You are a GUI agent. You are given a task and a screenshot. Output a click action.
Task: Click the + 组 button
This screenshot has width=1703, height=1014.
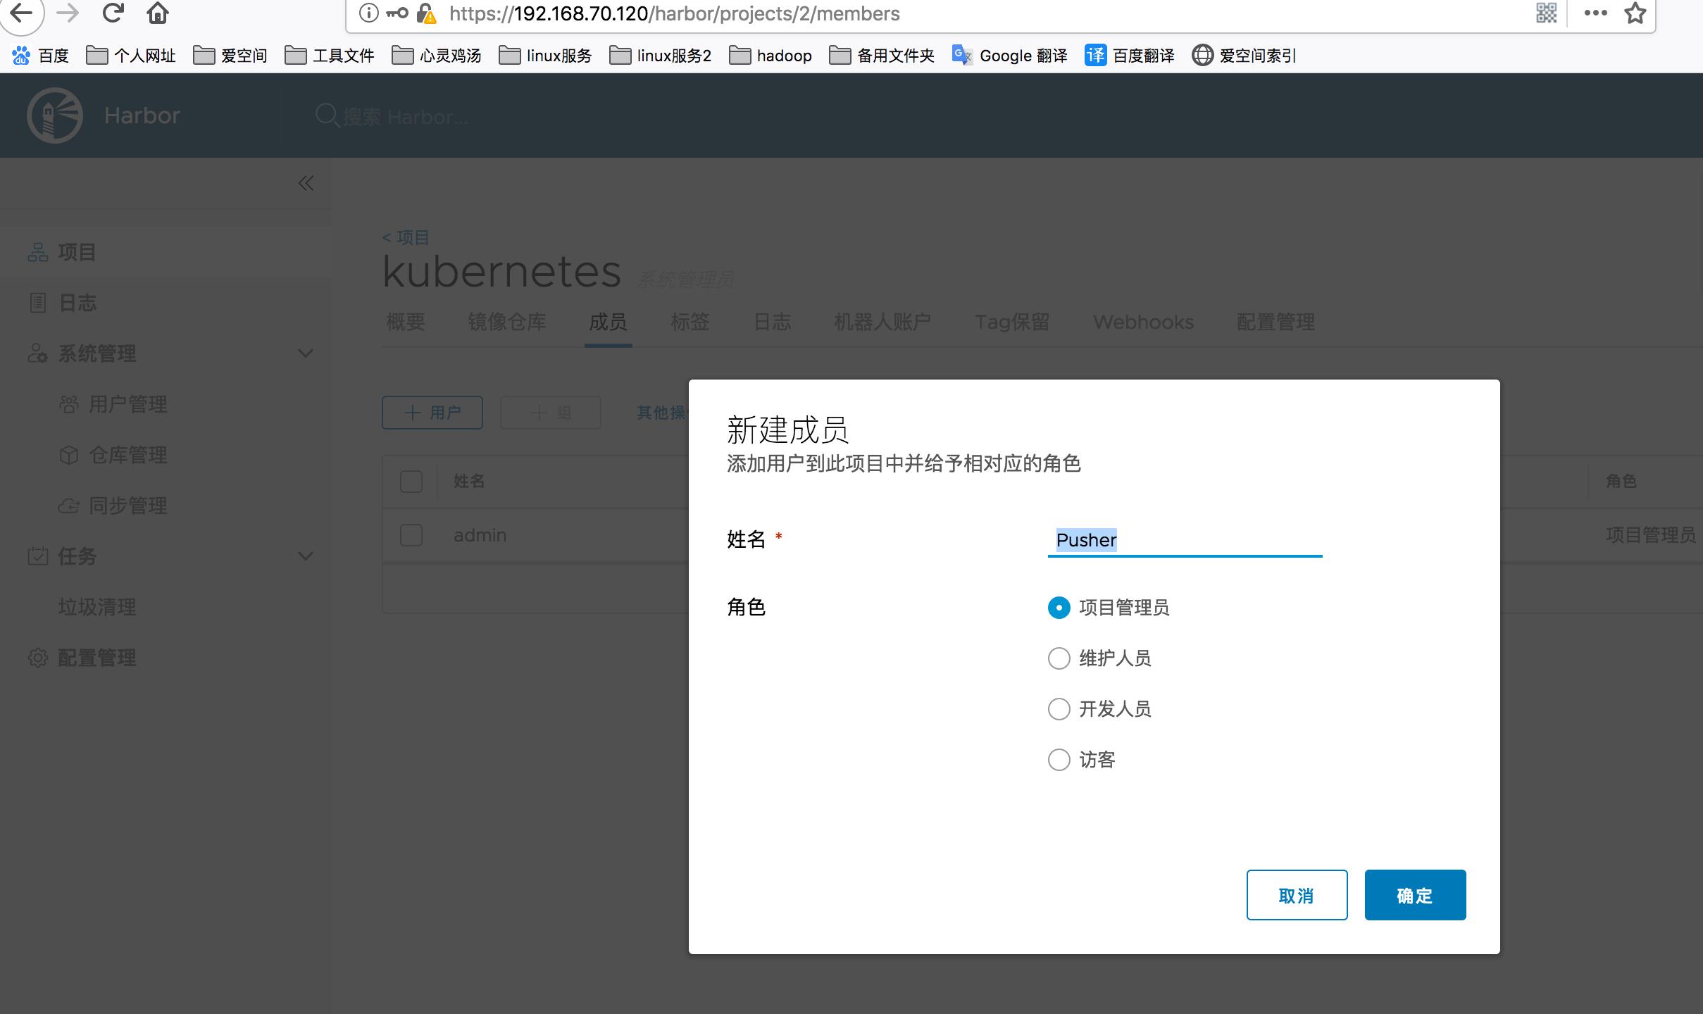pos(551,413)
